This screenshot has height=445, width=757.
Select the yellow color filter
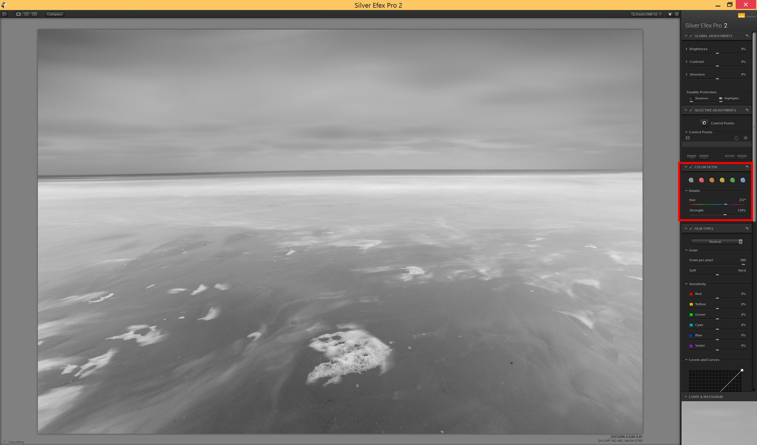point(722,180)
